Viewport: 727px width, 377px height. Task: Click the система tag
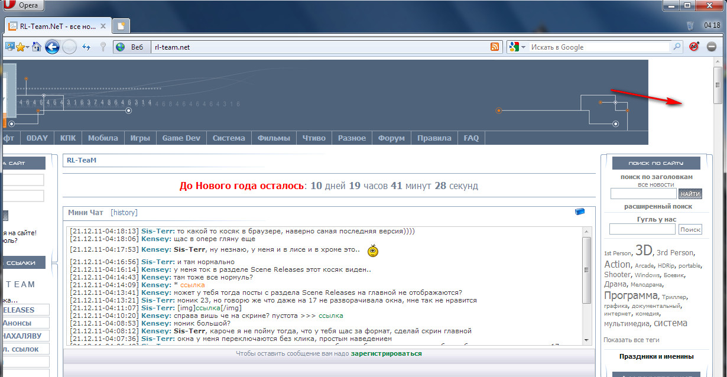pyautogui.click(x=670, y=323)
